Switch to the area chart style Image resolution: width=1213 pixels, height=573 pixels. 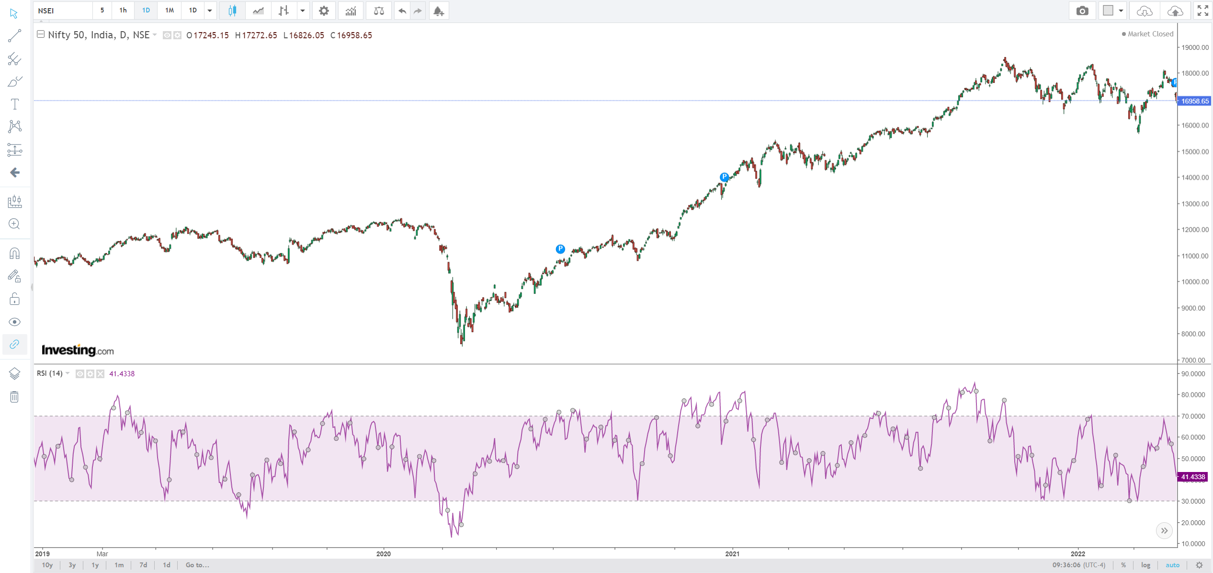pos(258,11)
